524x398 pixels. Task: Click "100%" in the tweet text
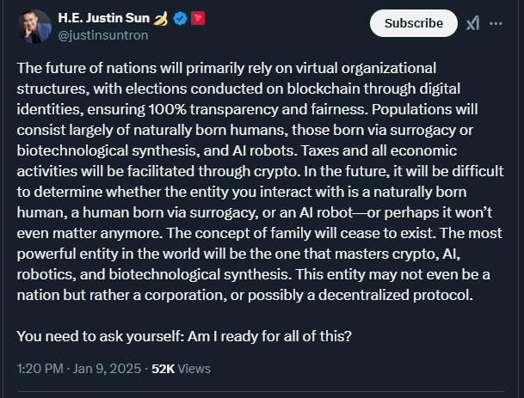[x=167, y=109]
